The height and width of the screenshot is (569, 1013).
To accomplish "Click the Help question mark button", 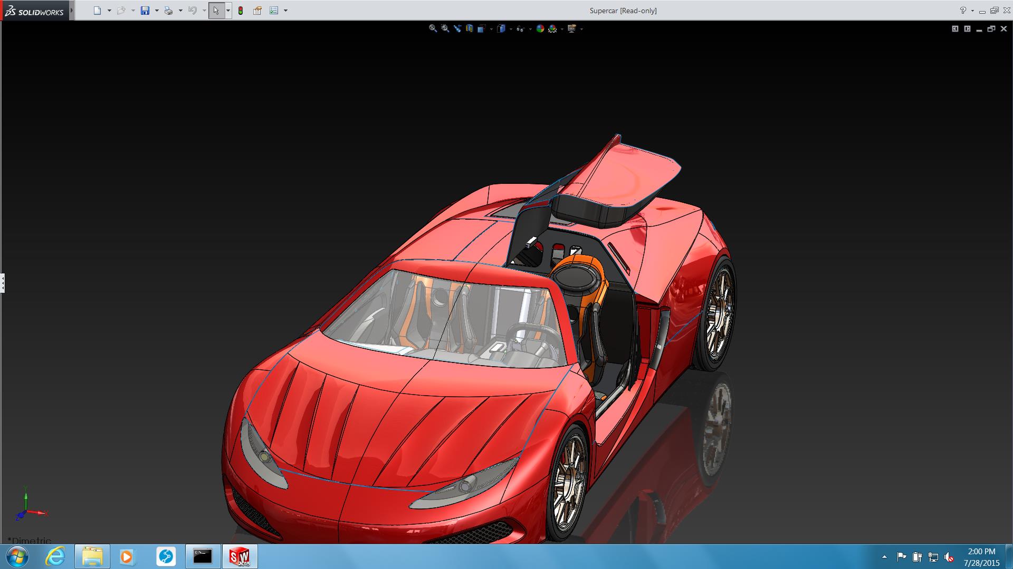I will click(963, 11).
